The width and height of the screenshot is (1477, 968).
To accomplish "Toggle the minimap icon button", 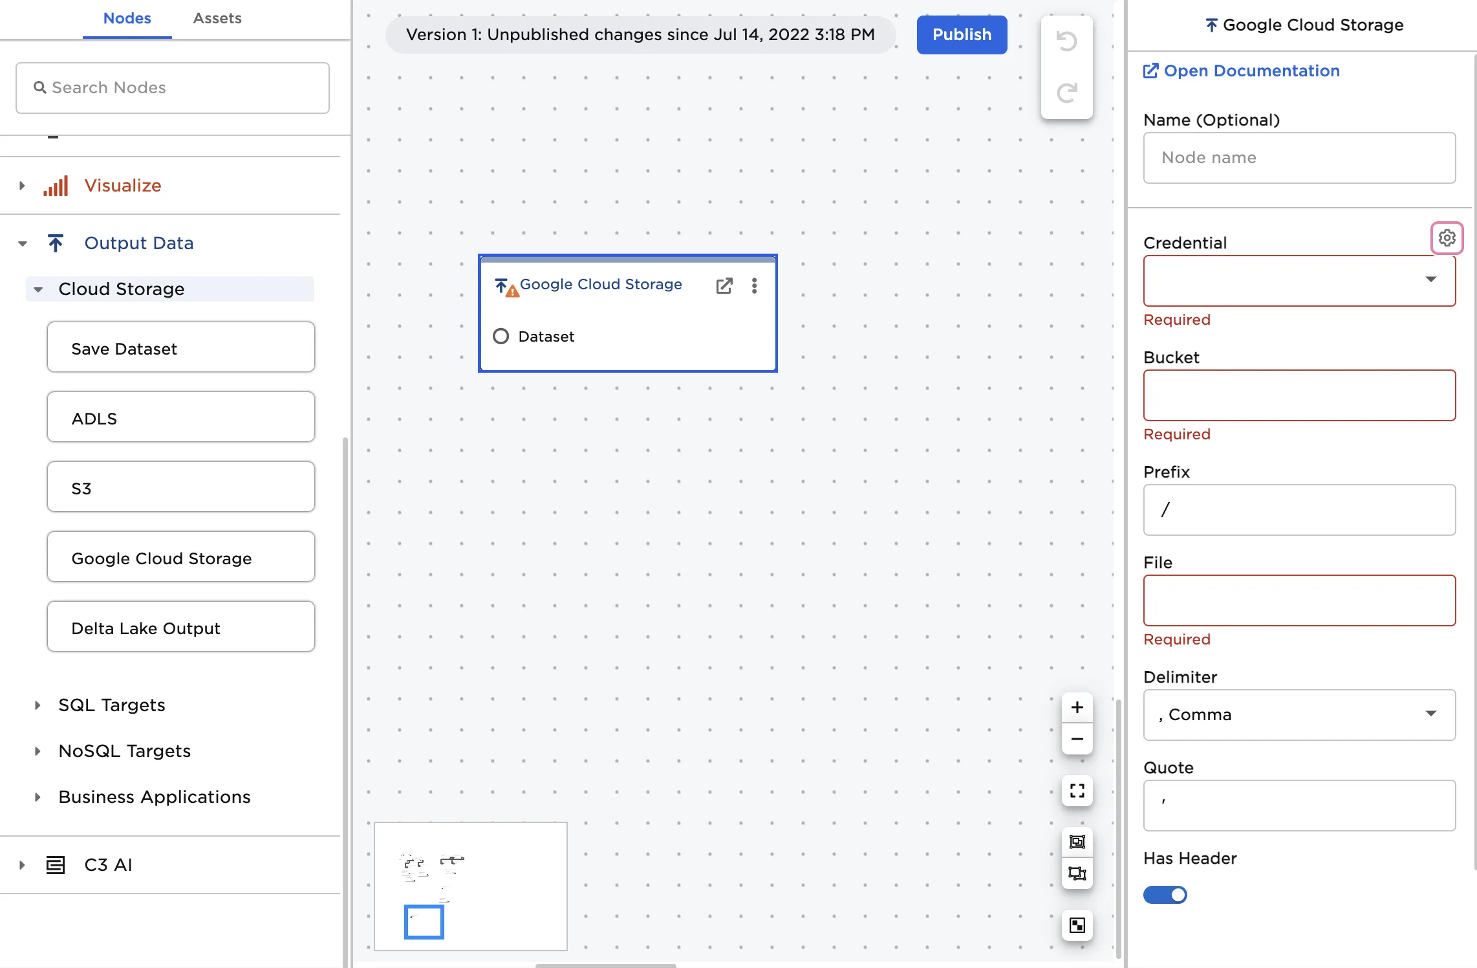I will click(x=1077, y=925).
